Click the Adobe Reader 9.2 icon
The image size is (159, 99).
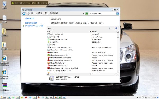click(x=48, y=68)
